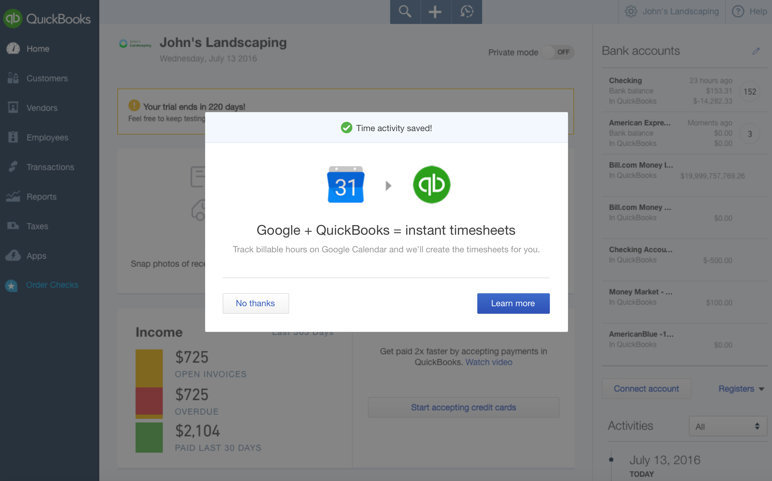Open the plus Create menu icon
772x481 pixels.
tap(435, 12)
